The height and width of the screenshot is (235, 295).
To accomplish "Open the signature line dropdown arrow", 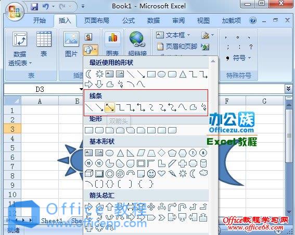I will click(x=213, y=35).
